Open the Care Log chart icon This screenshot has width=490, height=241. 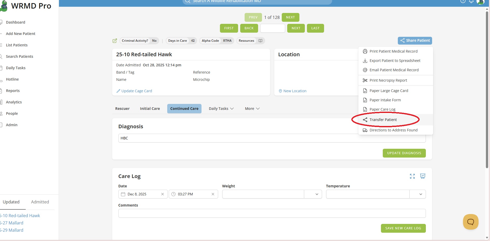click(423, 176)
